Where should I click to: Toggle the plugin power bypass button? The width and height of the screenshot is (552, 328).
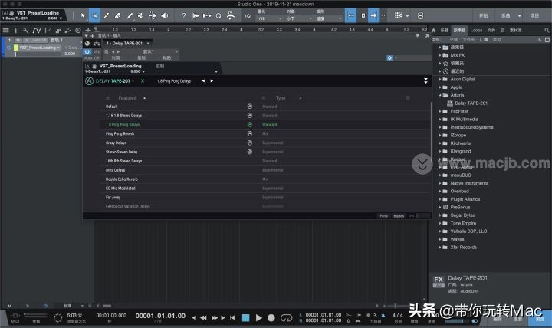(87, 51)
